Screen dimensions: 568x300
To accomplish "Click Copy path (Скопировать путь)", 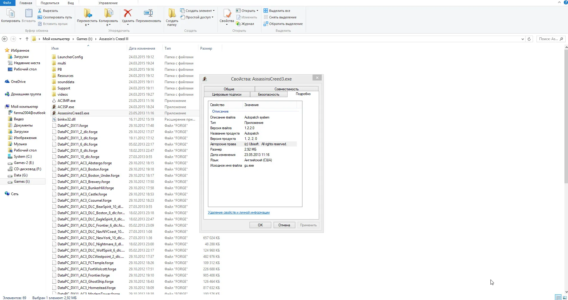I will click(x=55, y=17).
